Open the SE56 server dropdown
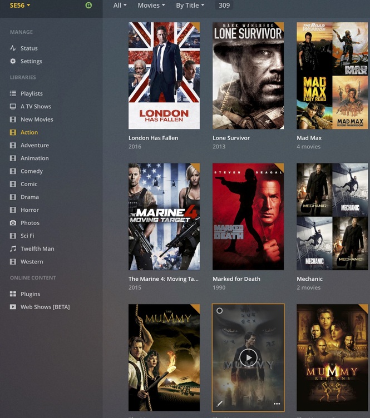Viewport: 370px width, 418px height. click(20, 5)
